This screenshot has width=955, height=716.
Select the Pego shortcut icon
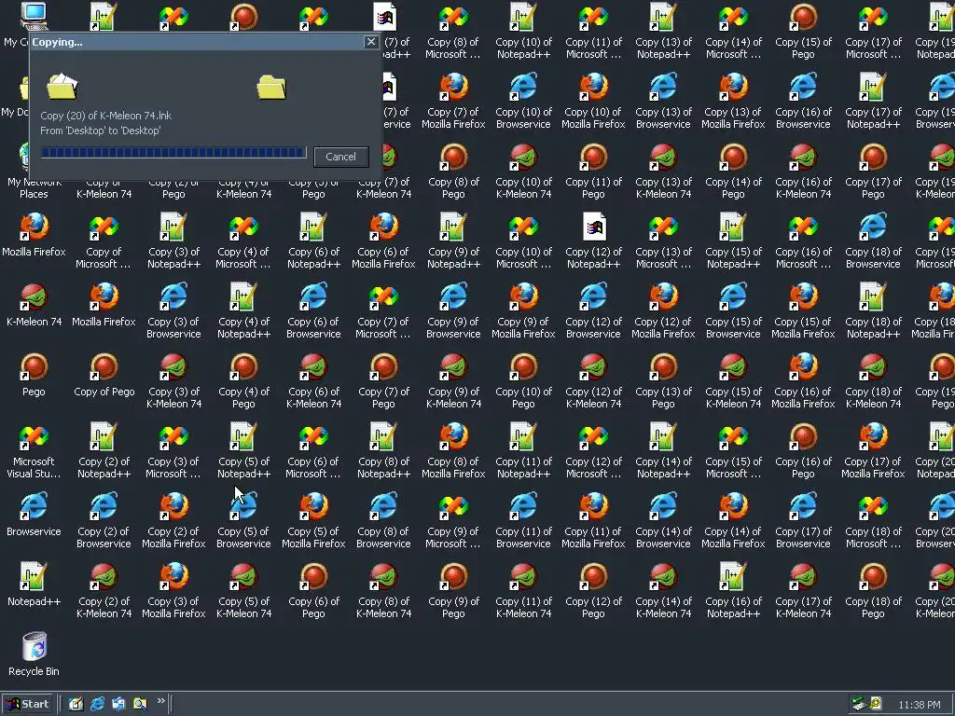(35, 366)
